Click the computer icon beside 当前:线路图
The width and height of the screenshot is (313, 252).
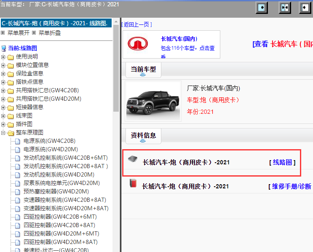(x=4, y=48)
